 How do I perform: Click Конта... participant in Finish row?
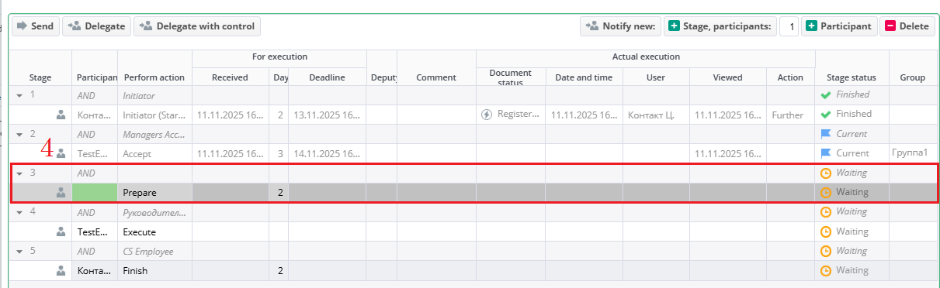coord(95,271)
